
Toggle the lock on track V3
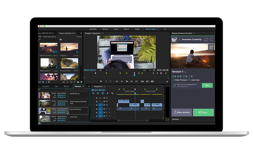pyautogui.click(x=97, y=98)
